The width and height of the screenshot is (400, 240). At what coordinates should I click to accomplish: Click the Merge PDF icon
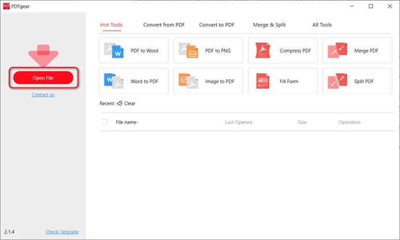pyautogui.click(x=337, y=50)
